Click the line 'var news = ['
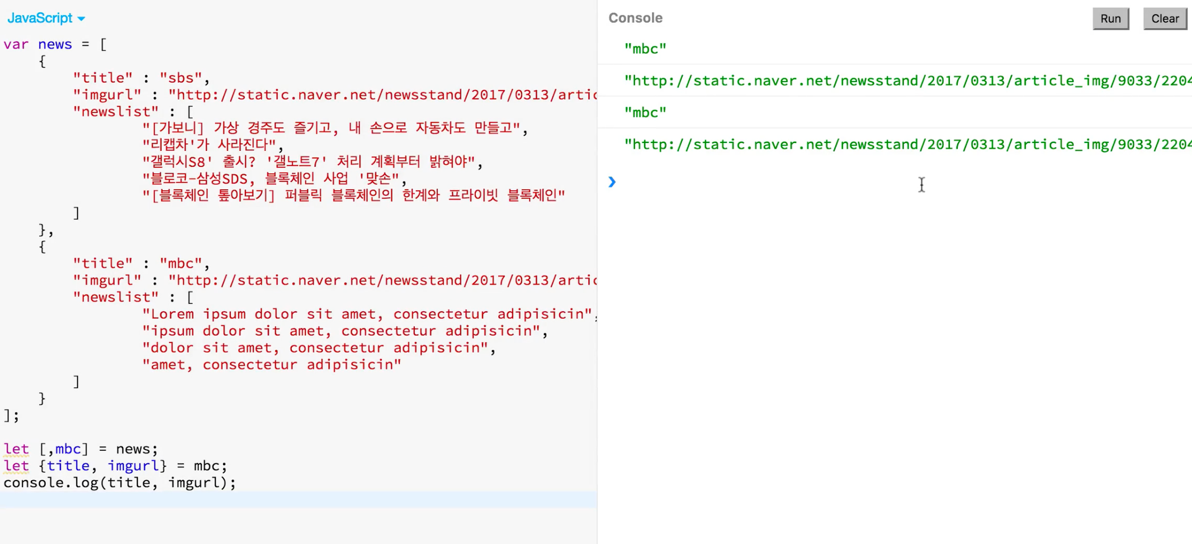The height and width of the screenshot is (544, 1192). 55,44
